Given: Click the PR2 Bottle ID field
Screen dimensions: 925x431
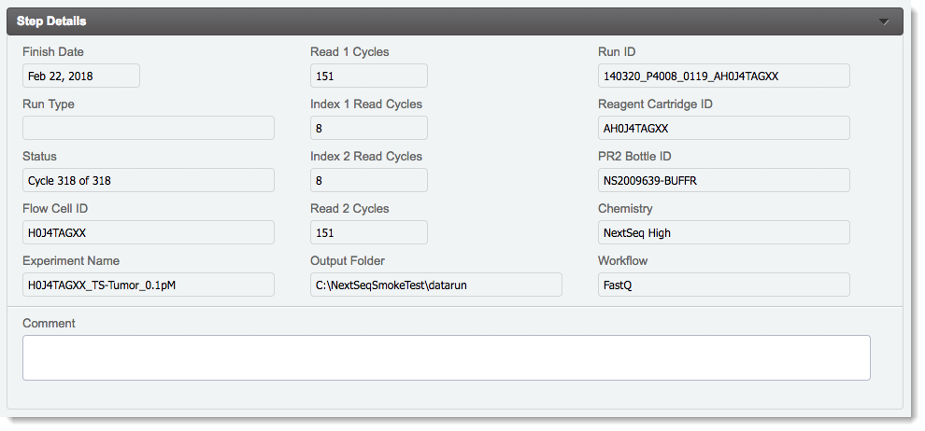Looking at the screenshot, I should tap(724, 180).
